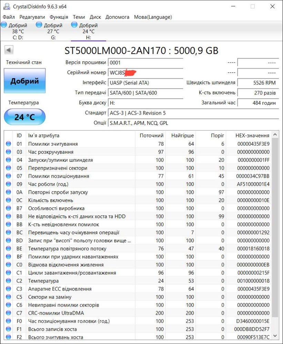Click status icon of F1 Всього записів хоста

8,329
